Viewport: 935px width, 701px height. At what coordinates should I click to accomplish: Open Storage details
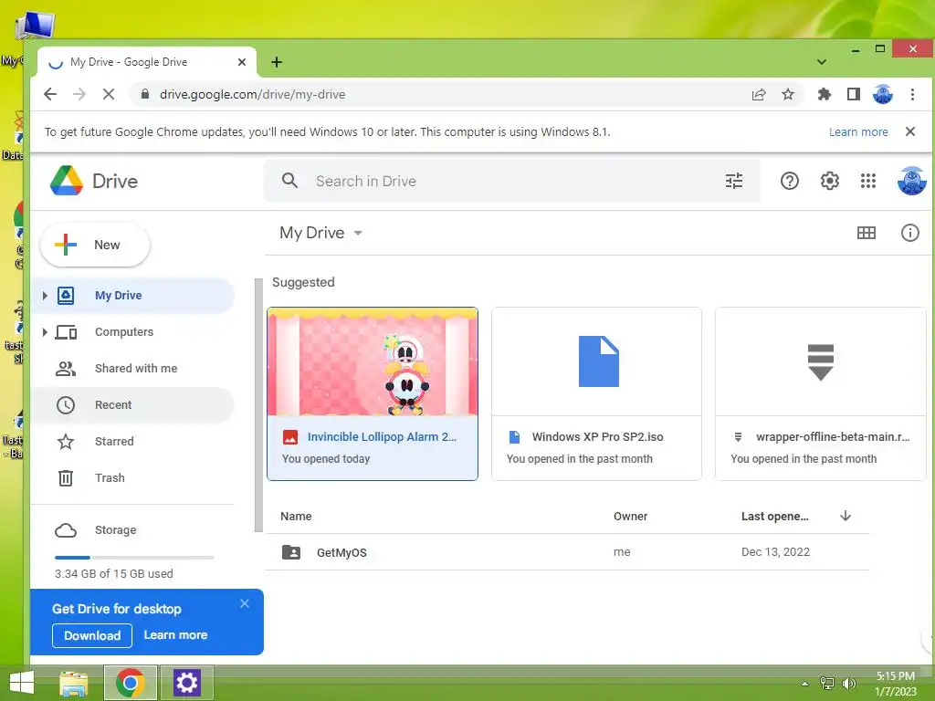(132, 530)
